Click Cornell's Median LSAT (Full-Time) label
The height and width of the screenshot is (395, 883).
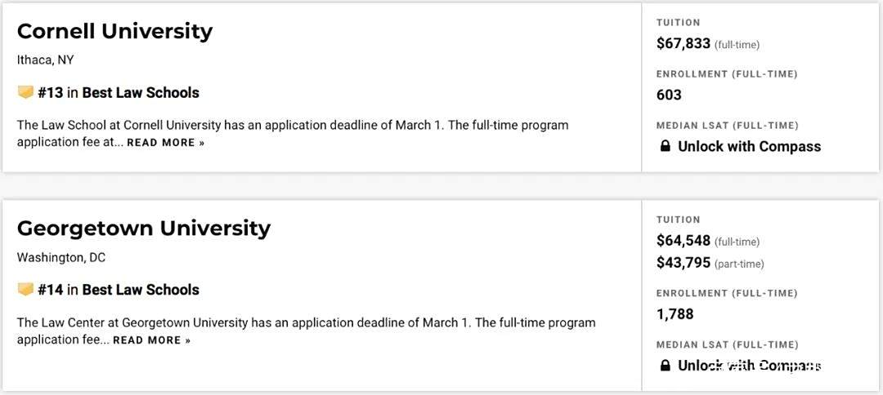[x=727, y=126]
